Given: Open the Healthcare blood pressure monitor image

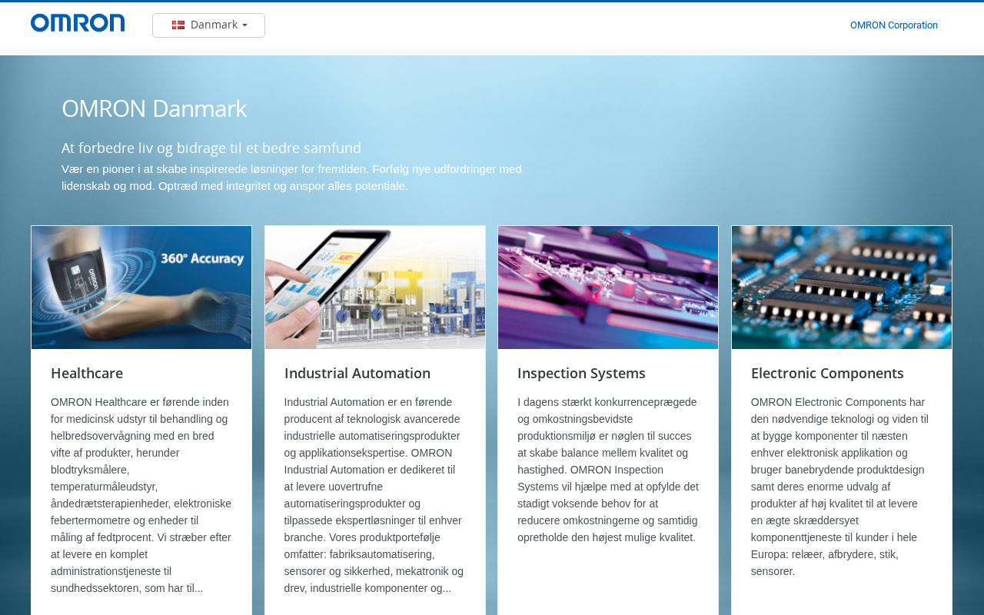Looking at the screenshot, I should 141,288.
